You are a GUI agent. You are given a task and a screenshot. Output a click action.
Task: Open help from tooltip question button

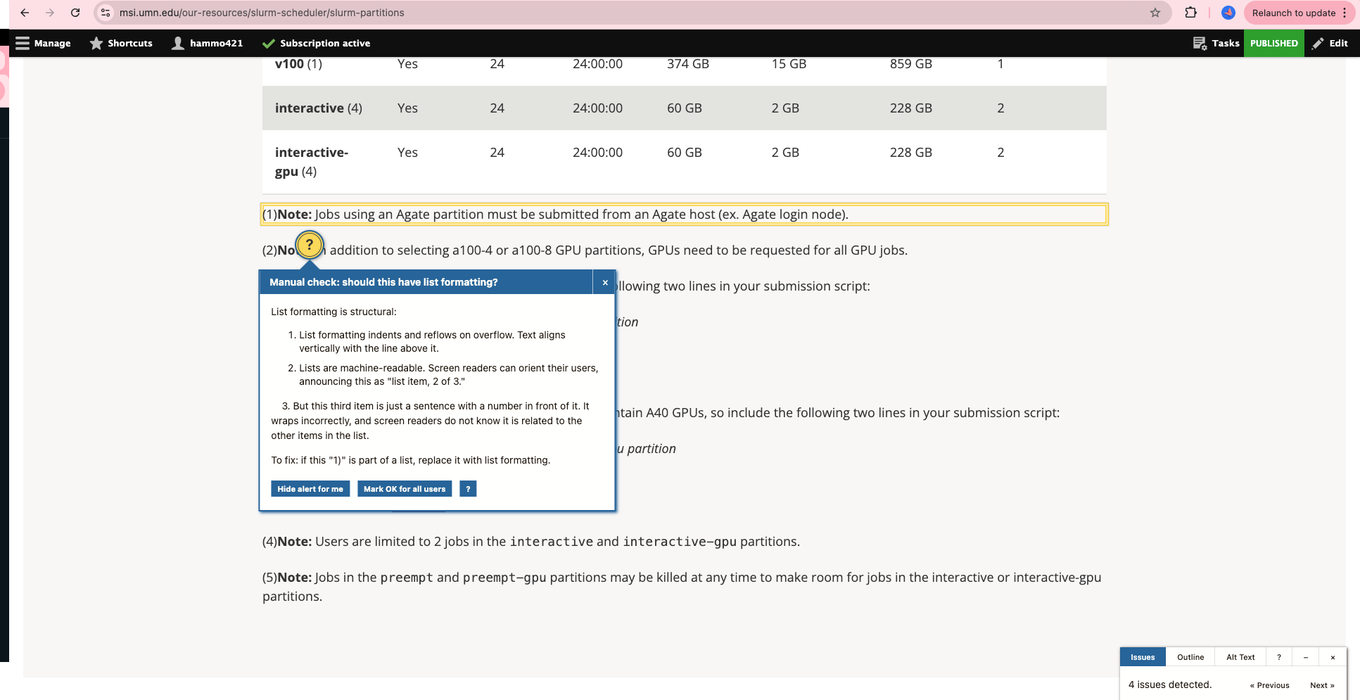468,489
